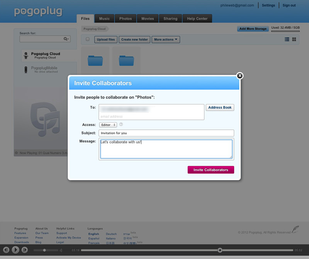
Task: Toggle the select-all files checkbox
Action: click(x=88, y=39)
